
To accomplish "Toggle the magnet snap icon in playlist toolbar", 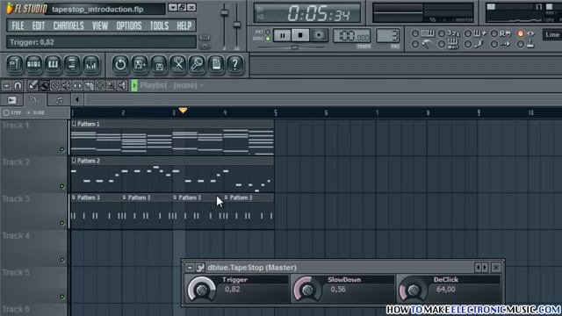I will [x=18, y=86].
